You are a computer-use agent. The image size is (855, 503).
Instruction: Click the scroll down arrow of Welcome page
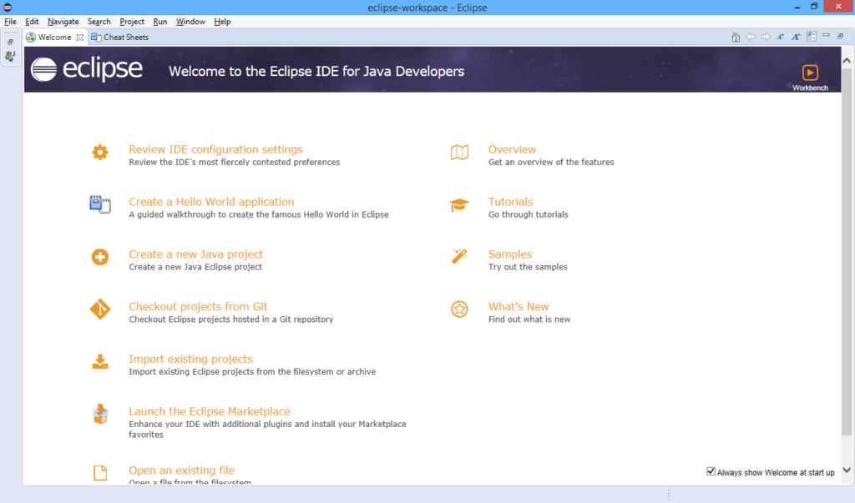pos(847,470)
